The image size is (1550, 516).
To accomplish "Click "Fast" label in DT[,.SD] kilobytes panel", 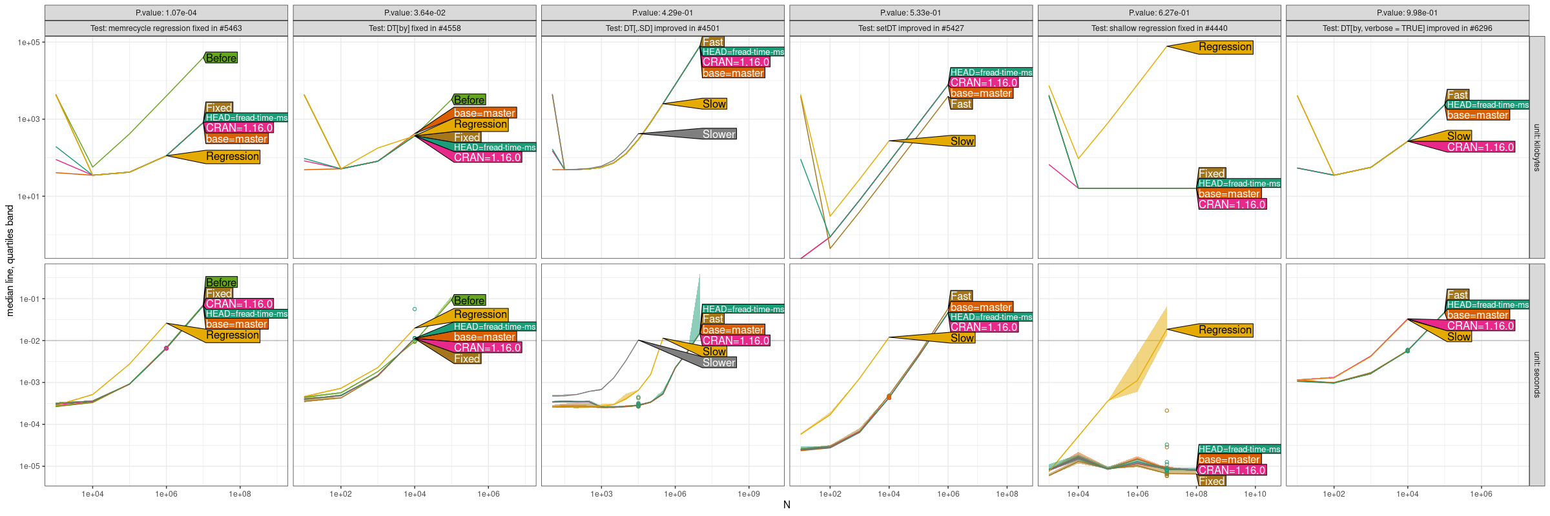I will pos(713,42).
